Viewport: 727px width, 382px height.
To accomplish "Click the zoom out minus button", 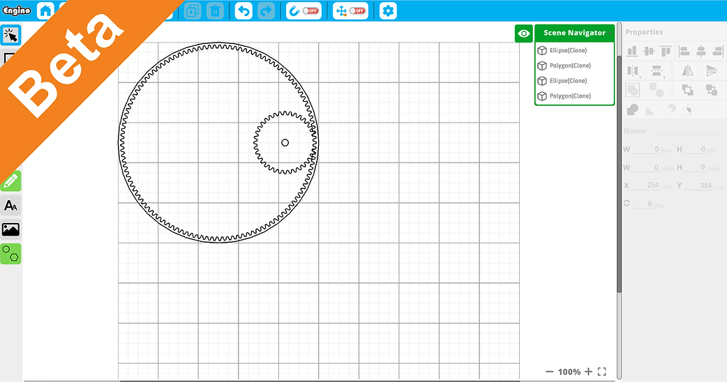I will click(549, 372).
